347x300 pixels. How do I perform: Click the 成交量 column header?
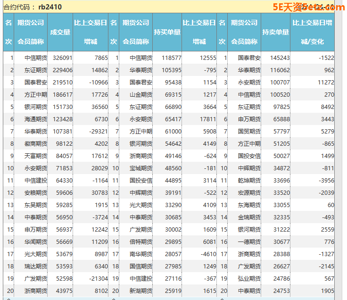click(x=60, y=32)
